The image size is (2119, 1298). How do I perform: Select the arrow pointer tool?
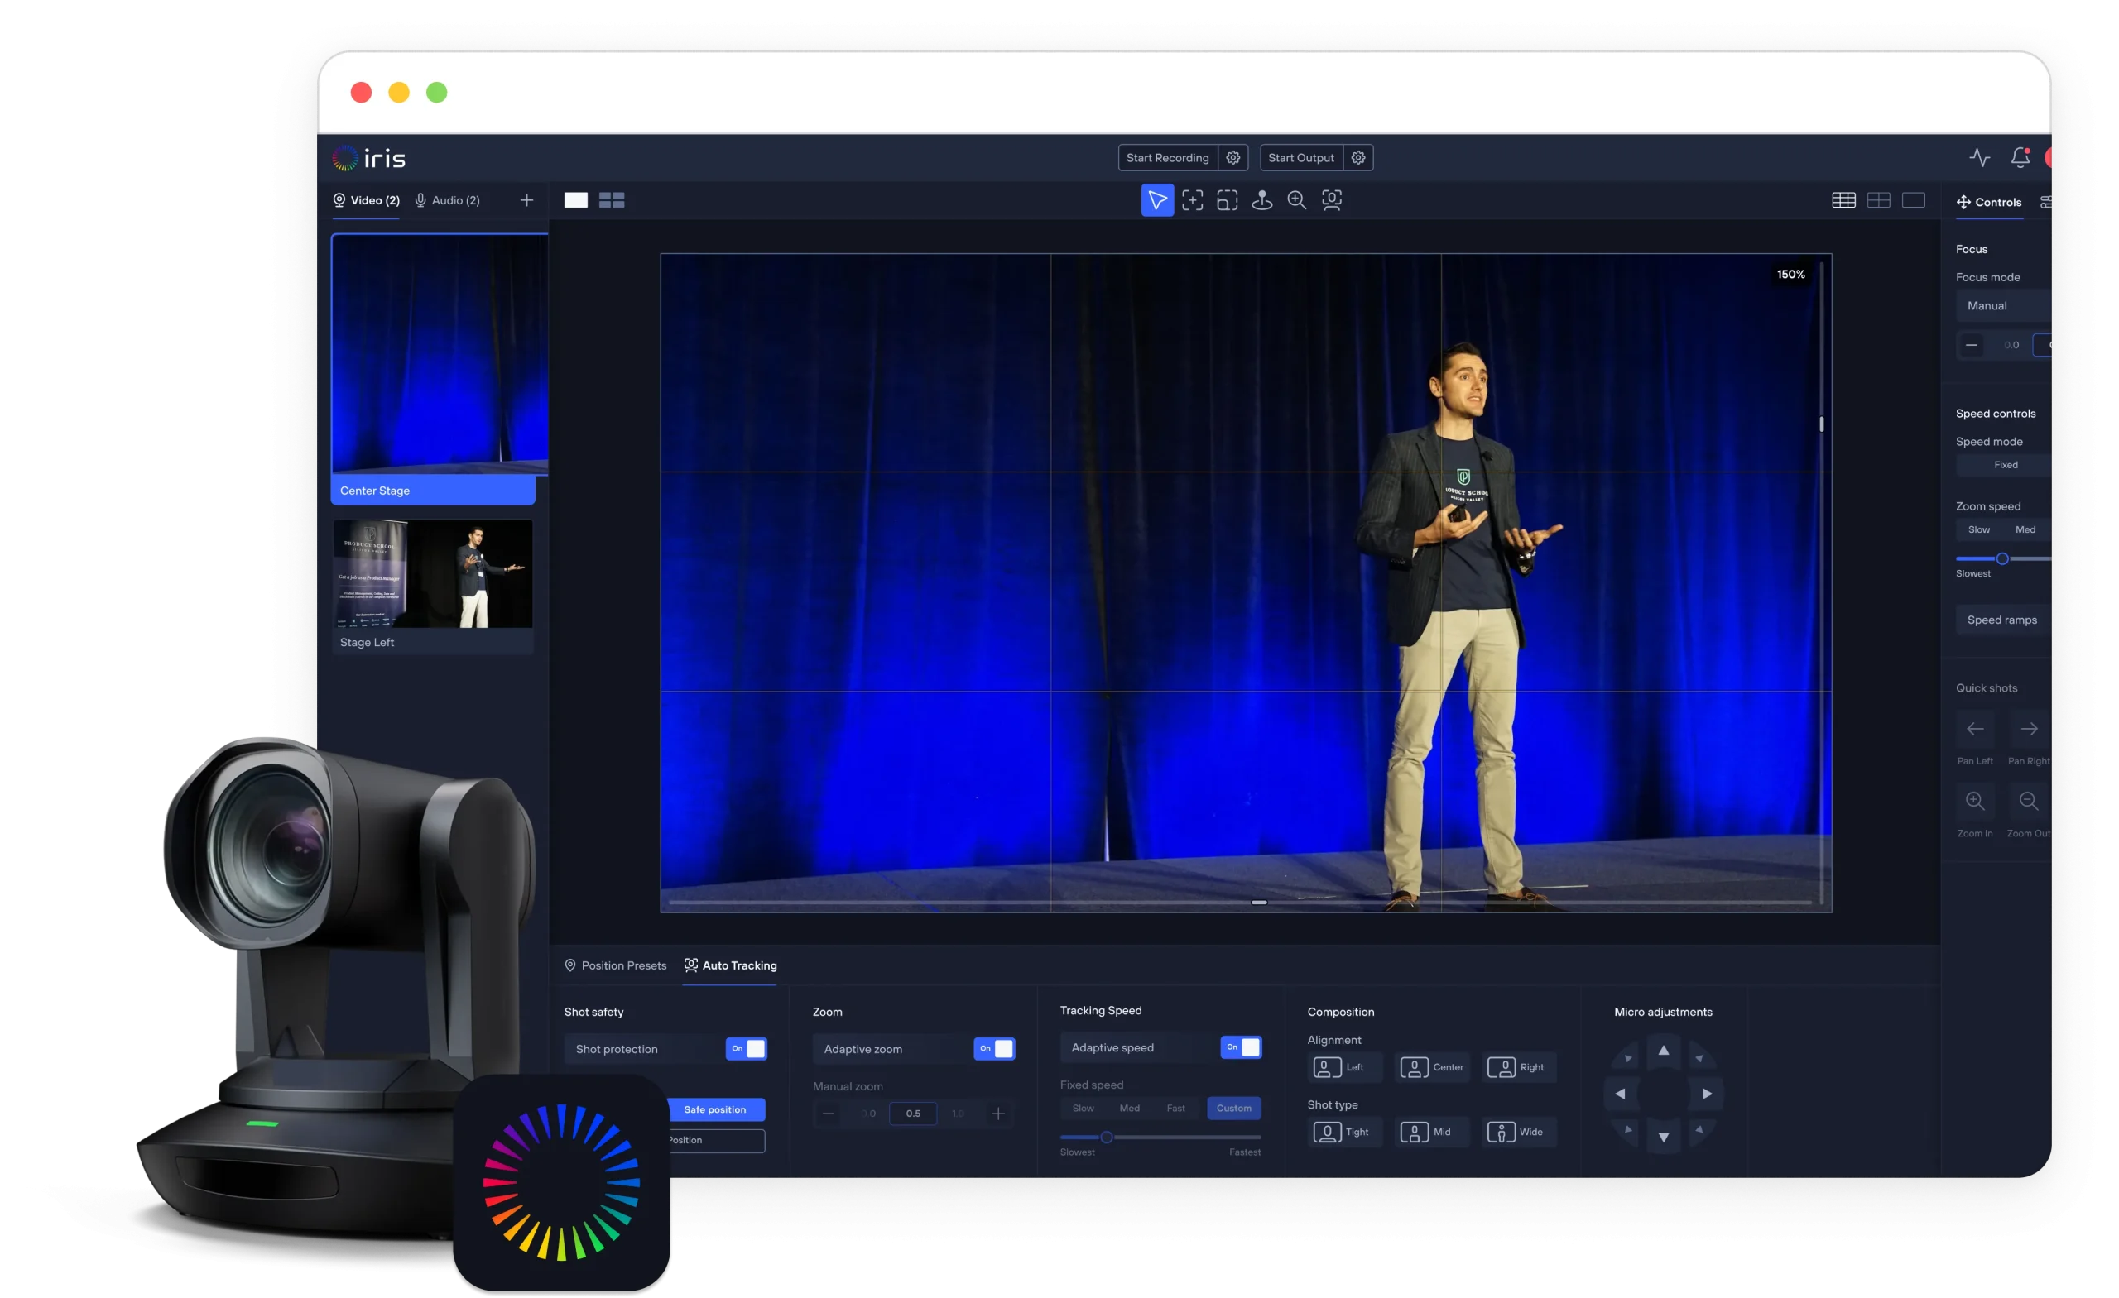click(1156, 200)
